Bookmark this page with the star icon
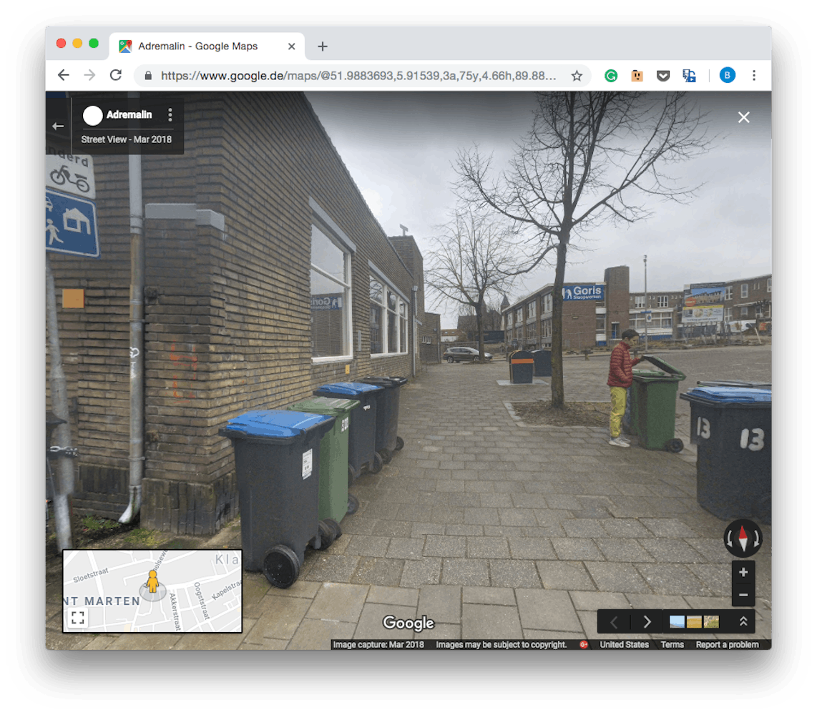The width and height of the screenshot is (817, 715). pos(577,76)
